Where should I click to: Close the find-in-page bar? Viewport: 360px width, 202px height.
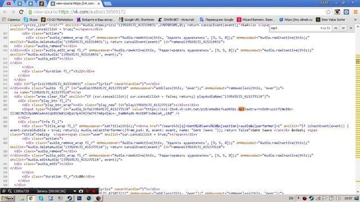351,28
